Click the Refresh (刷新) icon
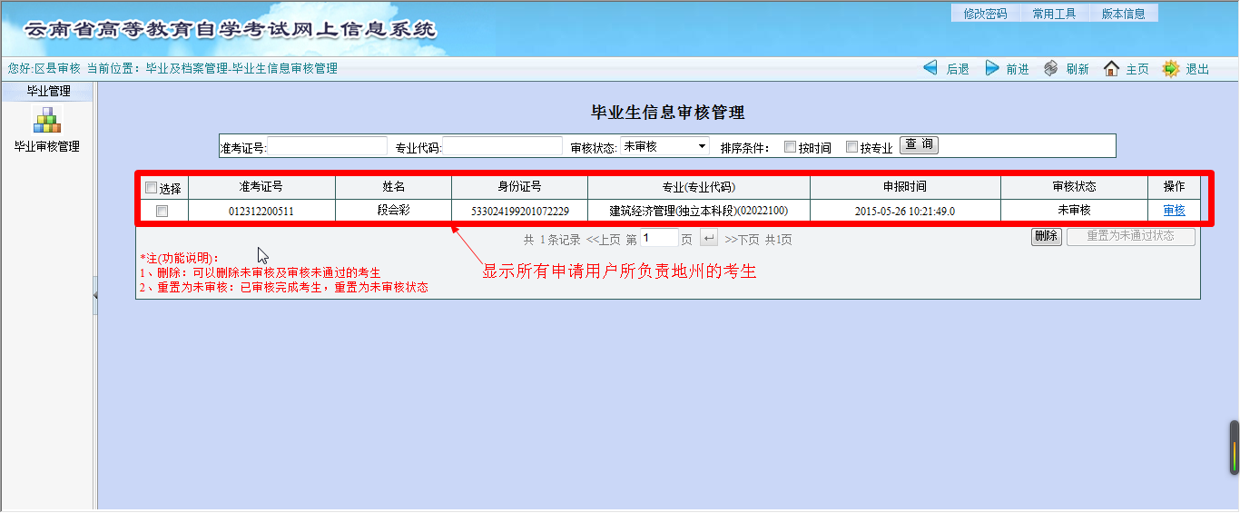1240x513 pixels. [1051, 68]
